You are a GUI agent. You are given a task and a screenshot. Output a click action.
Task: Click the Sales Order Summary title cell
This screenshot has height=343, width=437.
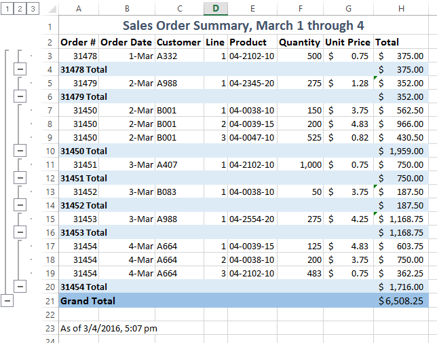243,26
